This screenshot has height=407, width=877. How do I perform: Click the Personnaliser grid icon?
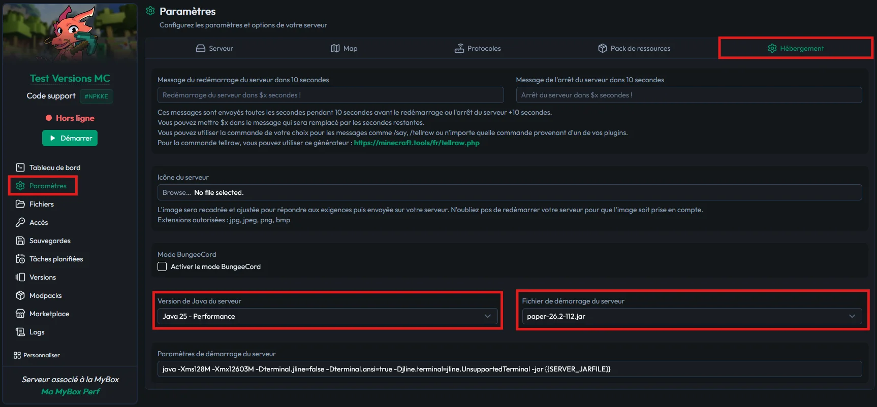[x=17, y=355]
